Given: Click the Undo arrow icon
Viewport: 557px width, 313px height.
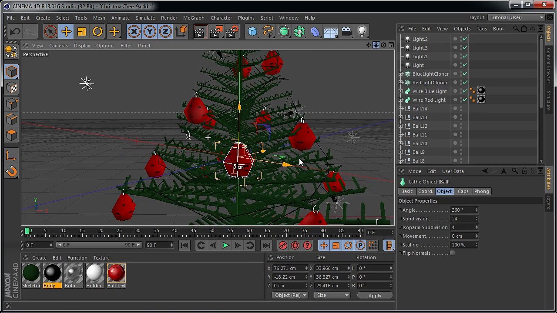Looking at the screenshot, I should click(15, 31).
